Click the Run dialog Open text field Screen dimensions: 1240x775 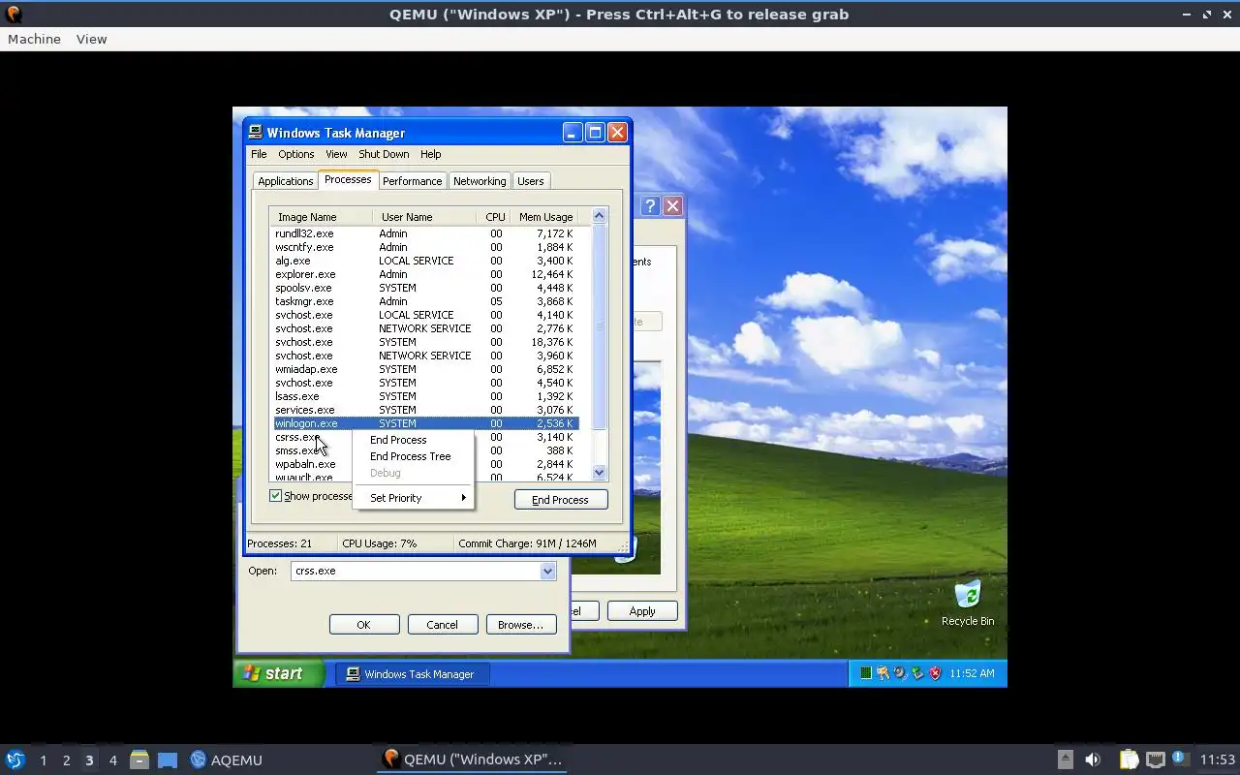click(415, 571)
